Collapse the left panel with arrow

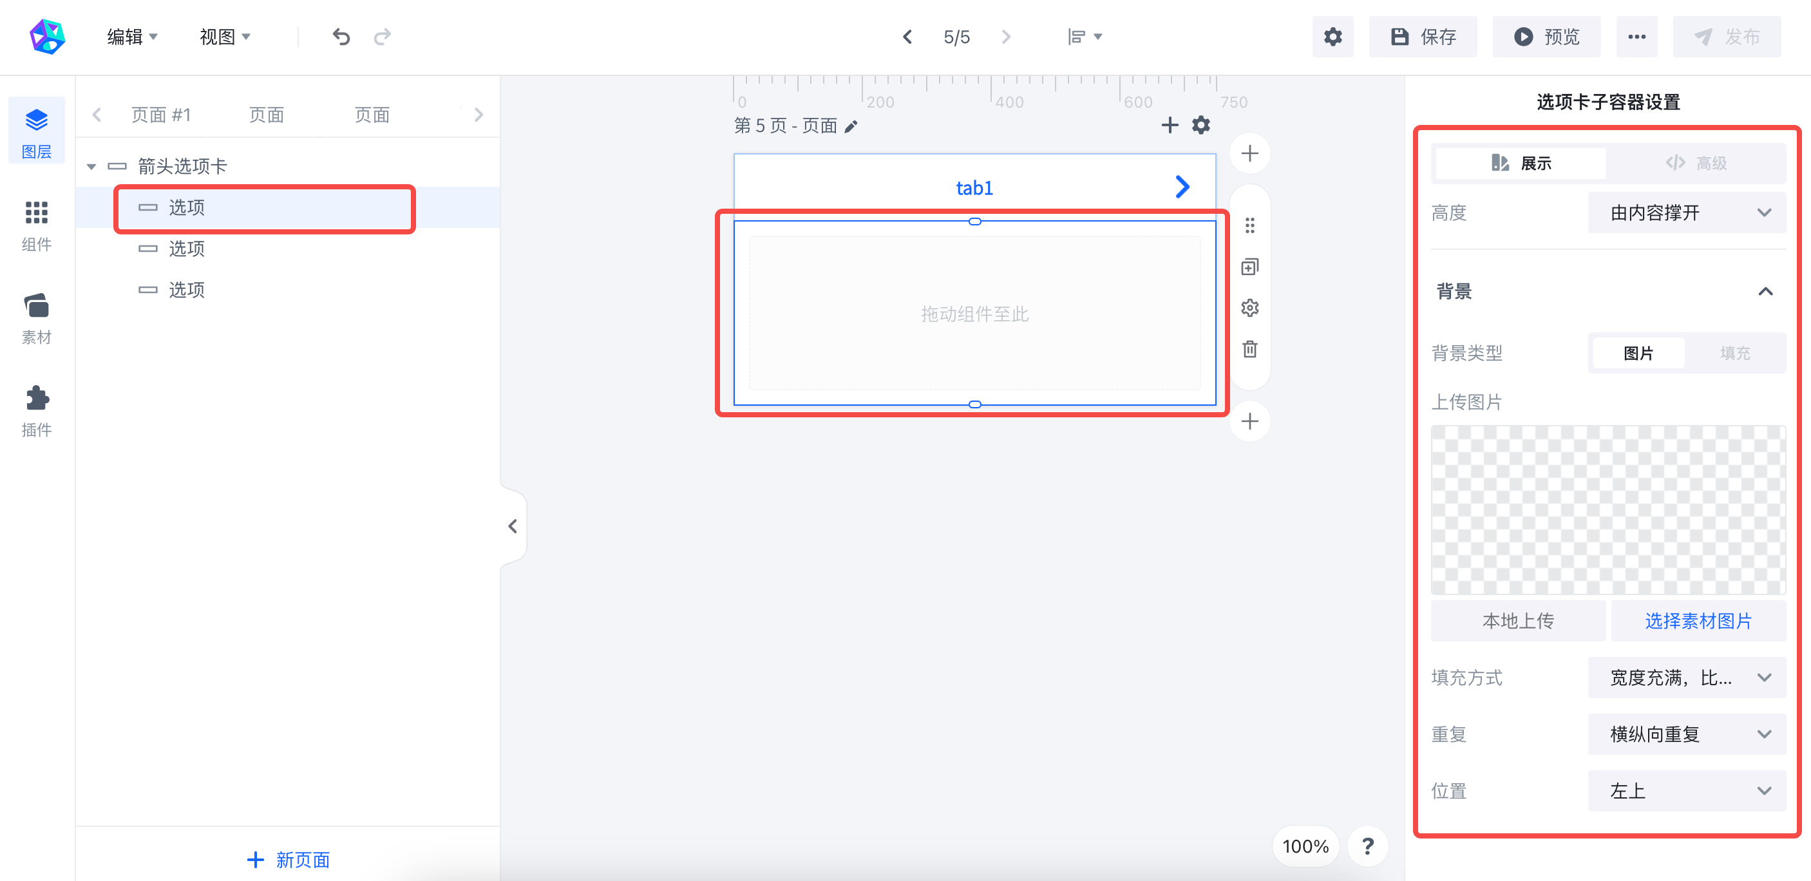513,526
